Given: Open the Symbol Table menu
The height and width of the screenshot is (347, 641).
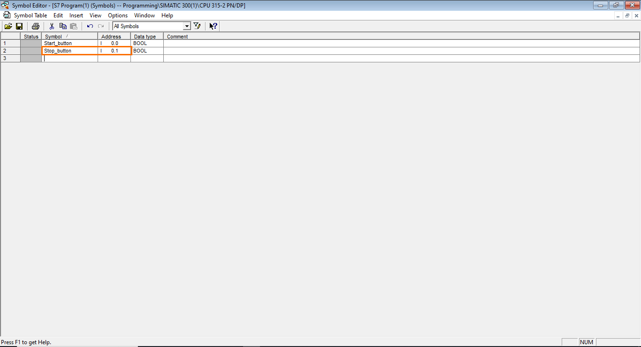Looking at the screenshot, I should point(31,15).
